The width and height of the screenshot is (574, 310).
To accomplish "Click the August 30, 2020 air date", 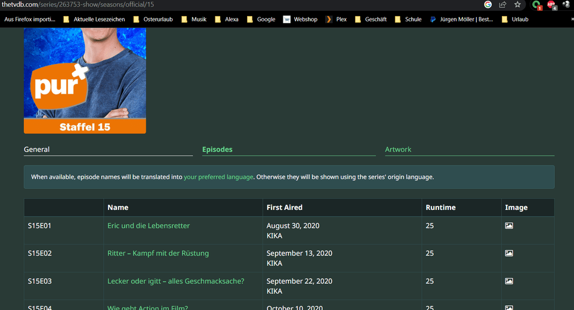I will tap(293, 225).
